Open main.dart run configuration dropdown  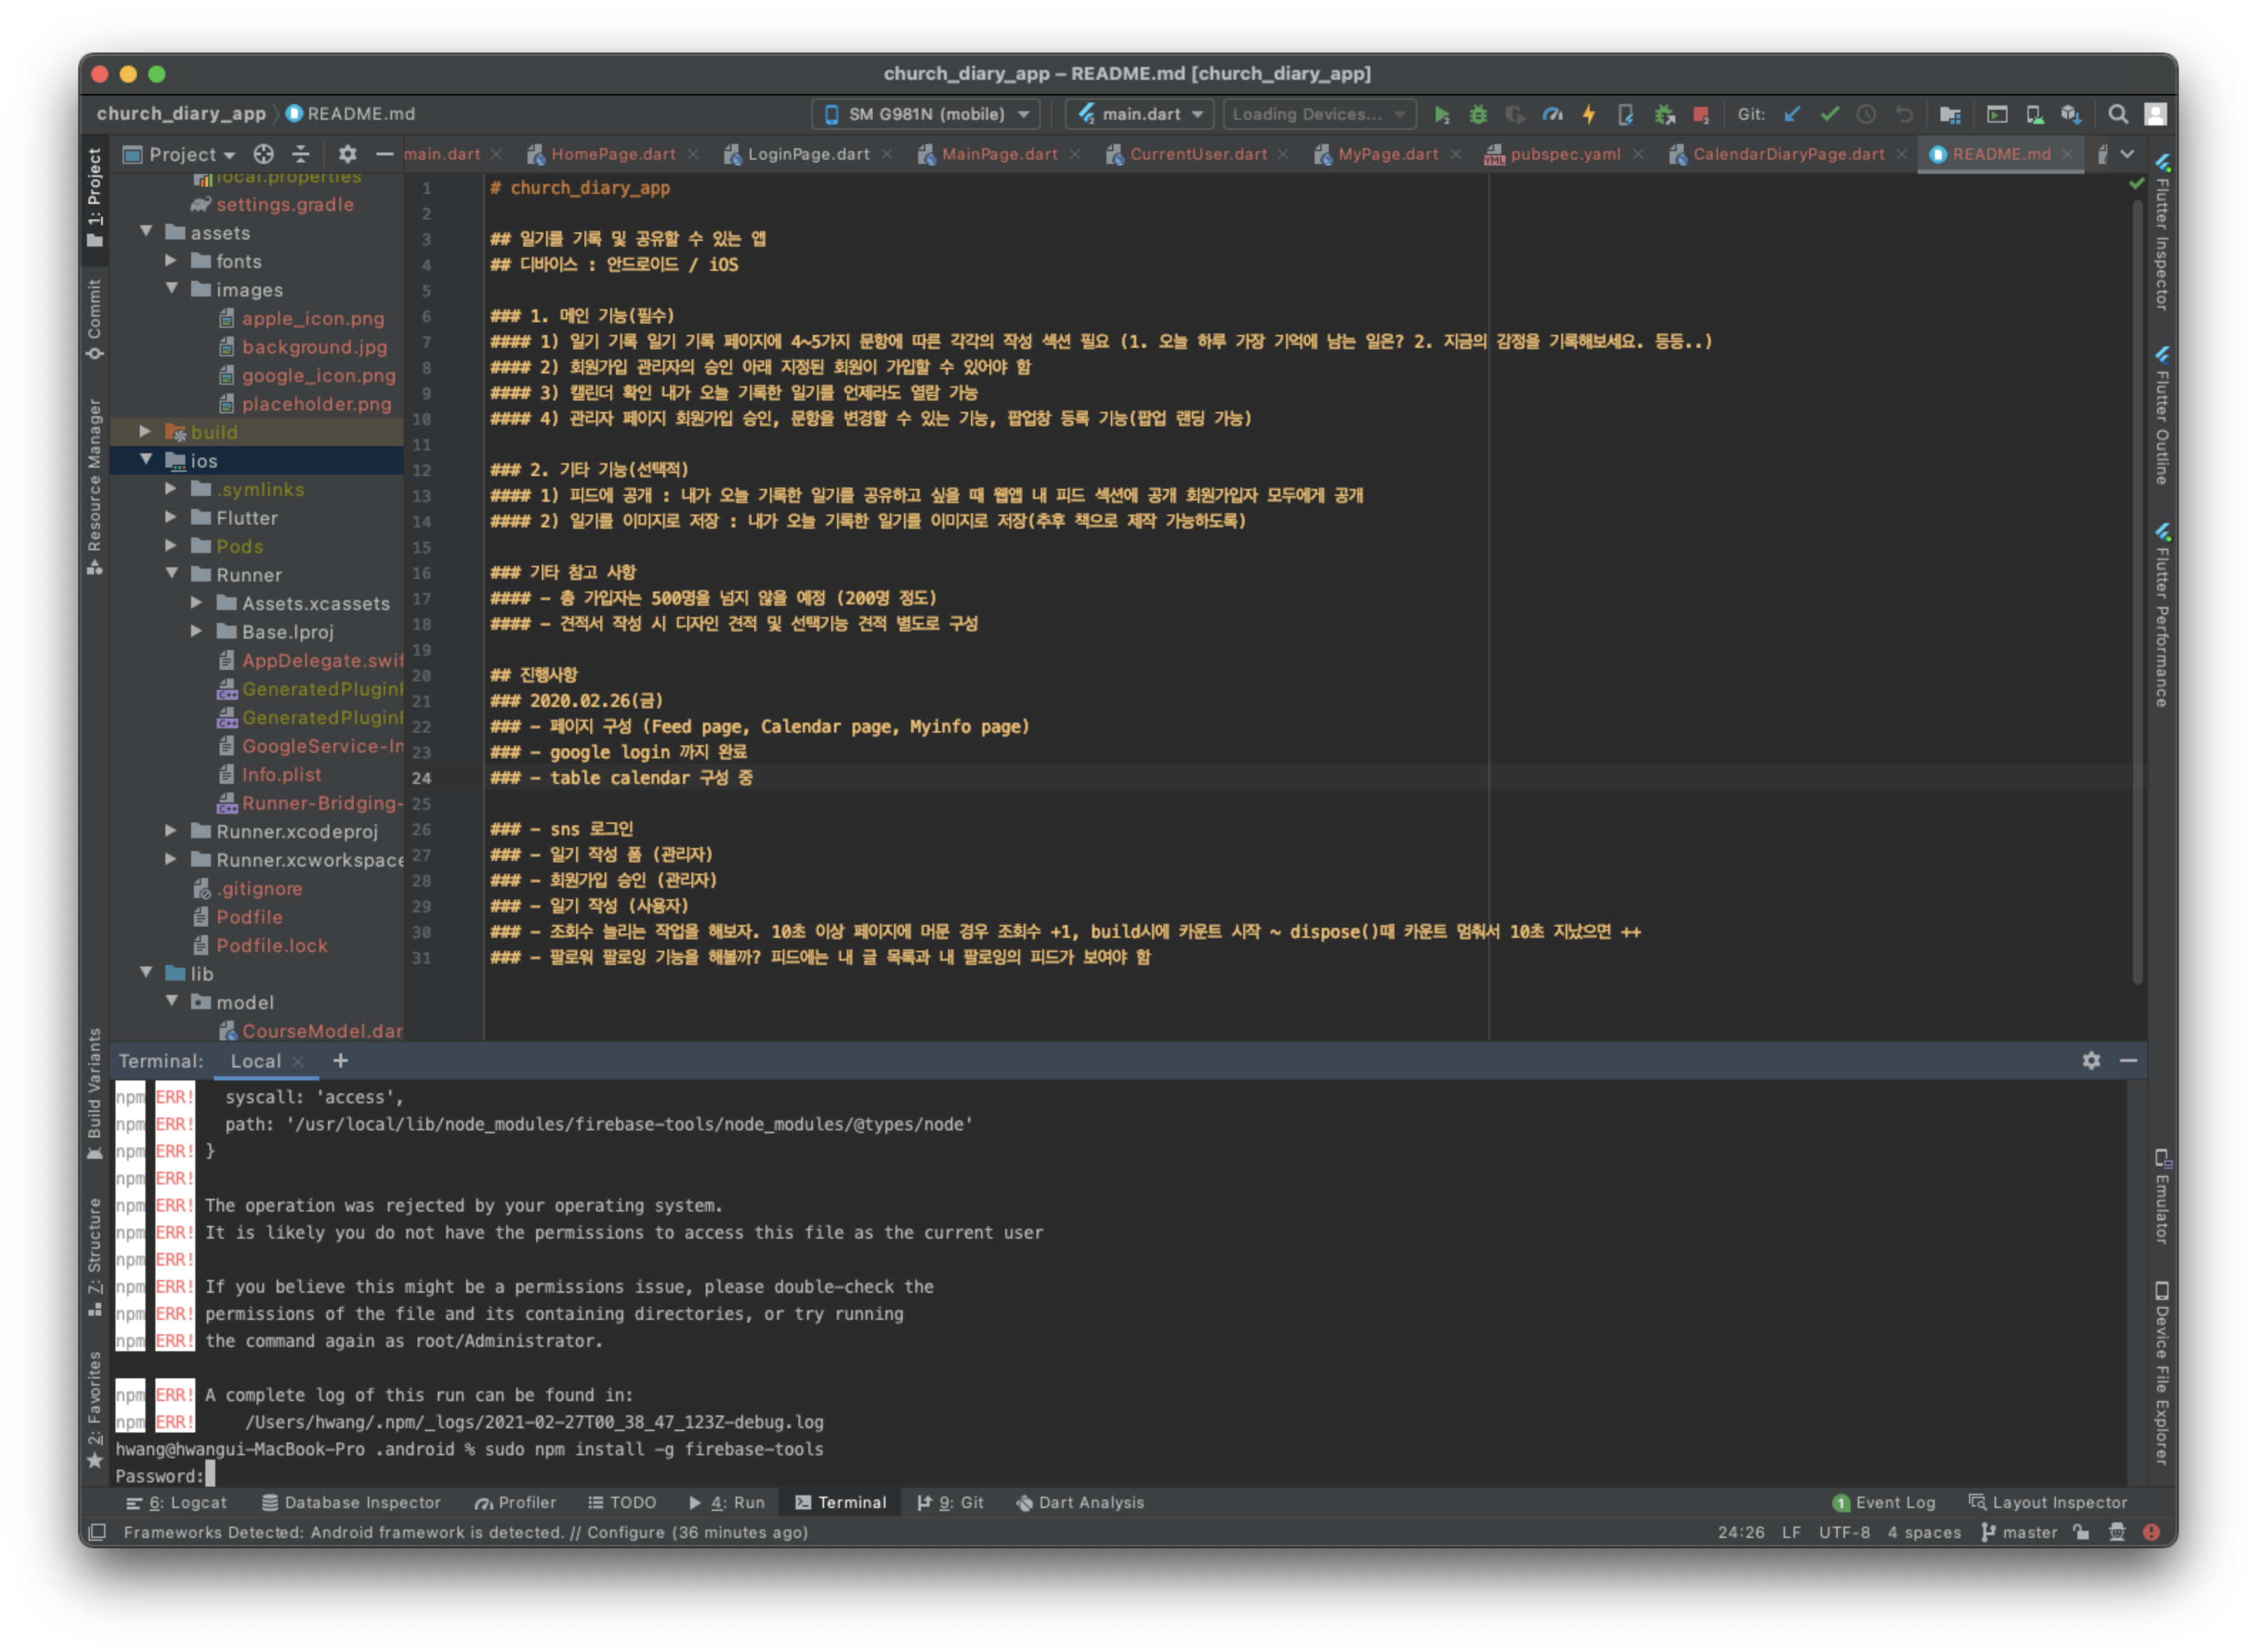(x=1139, y=114)
